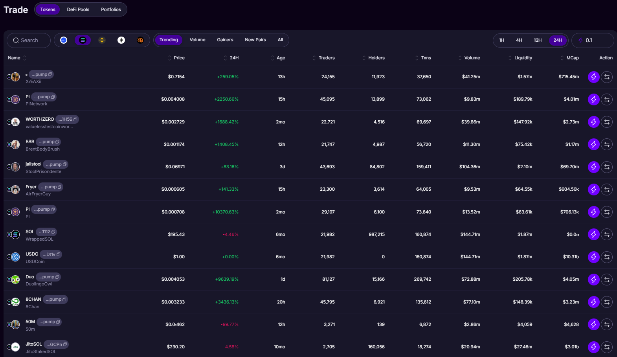The image size is (617, 357).
Task: Open the Tokens tab
Action: point(48,9)
